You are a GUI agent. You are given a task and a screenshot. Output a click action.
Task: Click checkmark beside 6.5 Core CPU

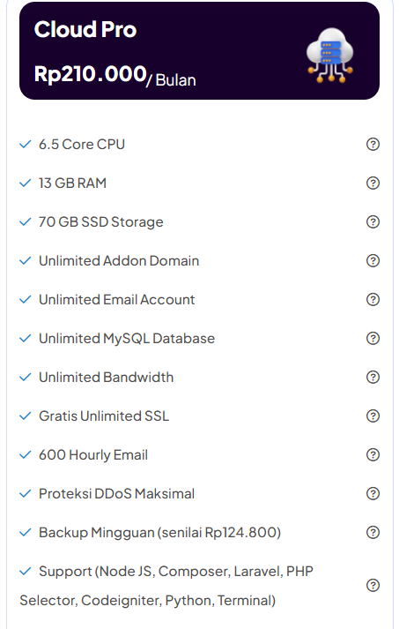click(26, 145)
